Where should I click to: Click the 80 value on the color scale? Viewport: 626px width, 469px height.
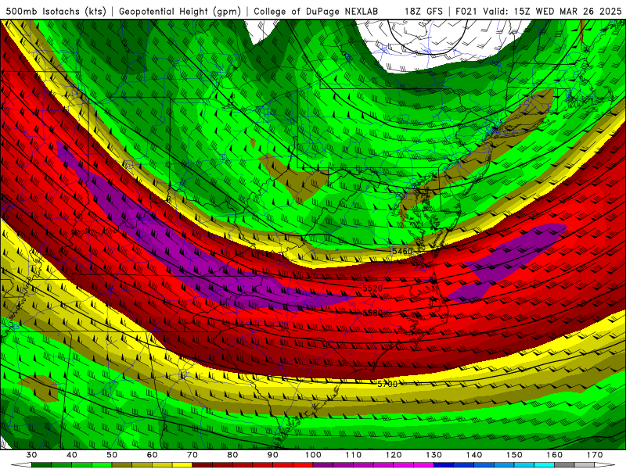click(232, 455)
